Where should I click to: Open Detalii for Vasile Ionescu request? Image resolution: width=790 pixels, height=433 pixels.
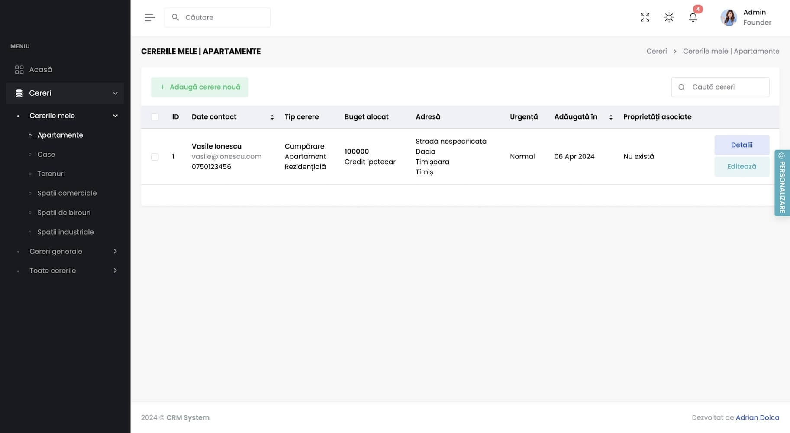(x=741, y=145)
